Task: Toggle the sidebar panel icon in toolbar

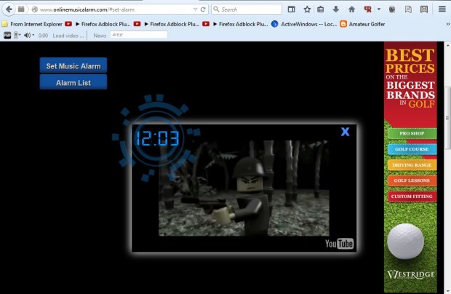Action: (x=292, y=9)
